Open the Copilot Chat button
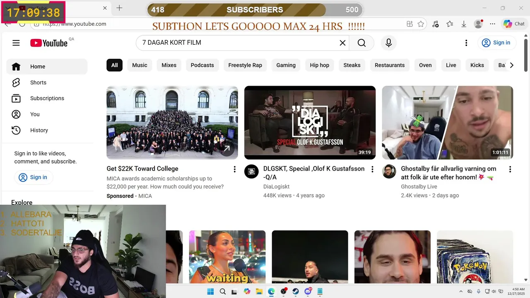The height and width of the screenshot is (298, 530). point(513,24)
